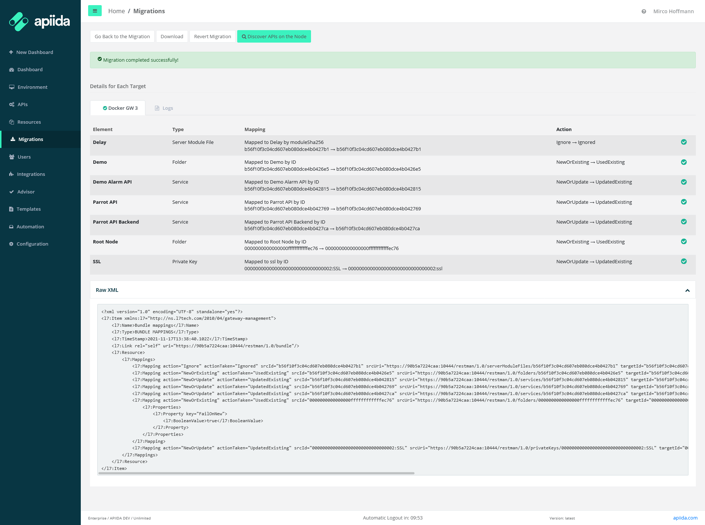
Task: Open Mirco Hoffmann user menu
Action: tap(673, 11)
